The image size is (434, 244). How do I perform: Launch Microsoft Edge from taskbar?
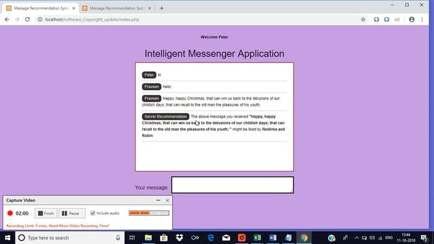coord(211,238)
